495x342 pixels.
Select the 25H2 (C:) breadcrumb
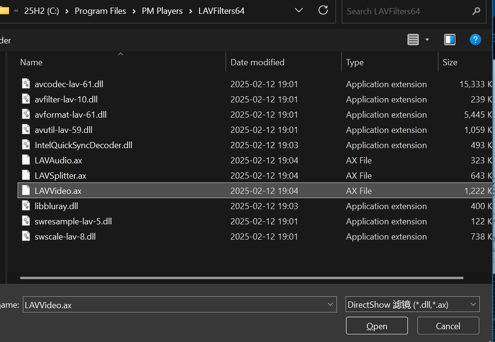[x=42, y=11]
